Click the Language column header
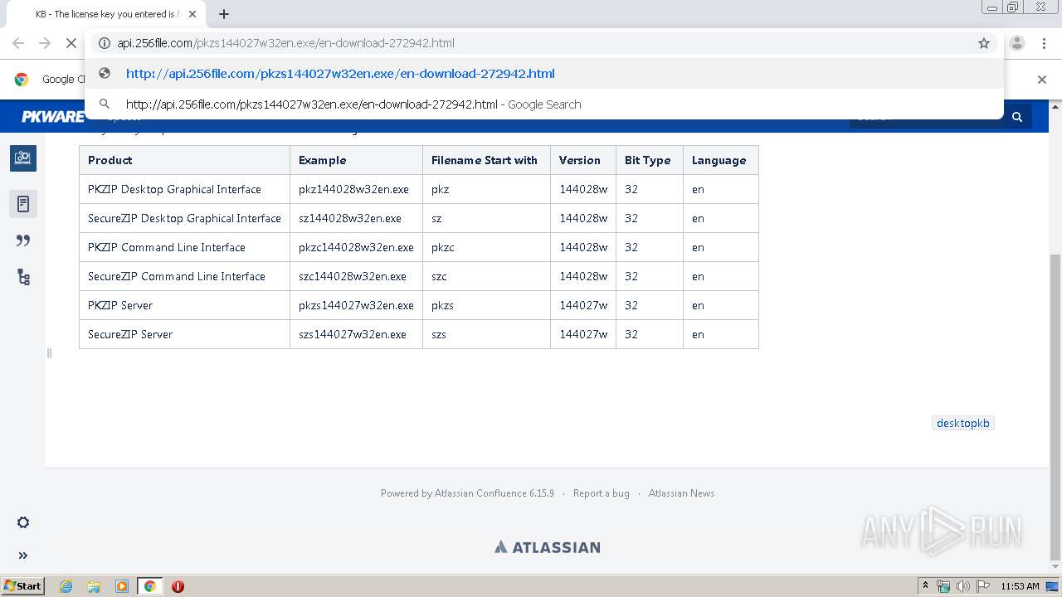Image resolution: width=1062 pixels, height=597 pixels. coord(721,160)
